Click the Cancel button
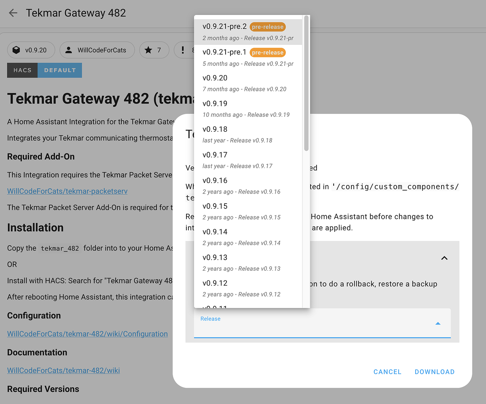The height and width of the screenshot is (404, 486). (x=387, y=372)
